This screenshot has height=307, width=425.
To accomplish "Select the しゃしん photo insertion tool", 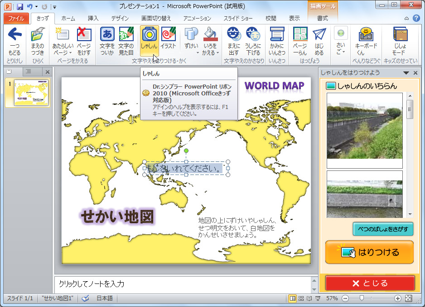I will [149, 40].
